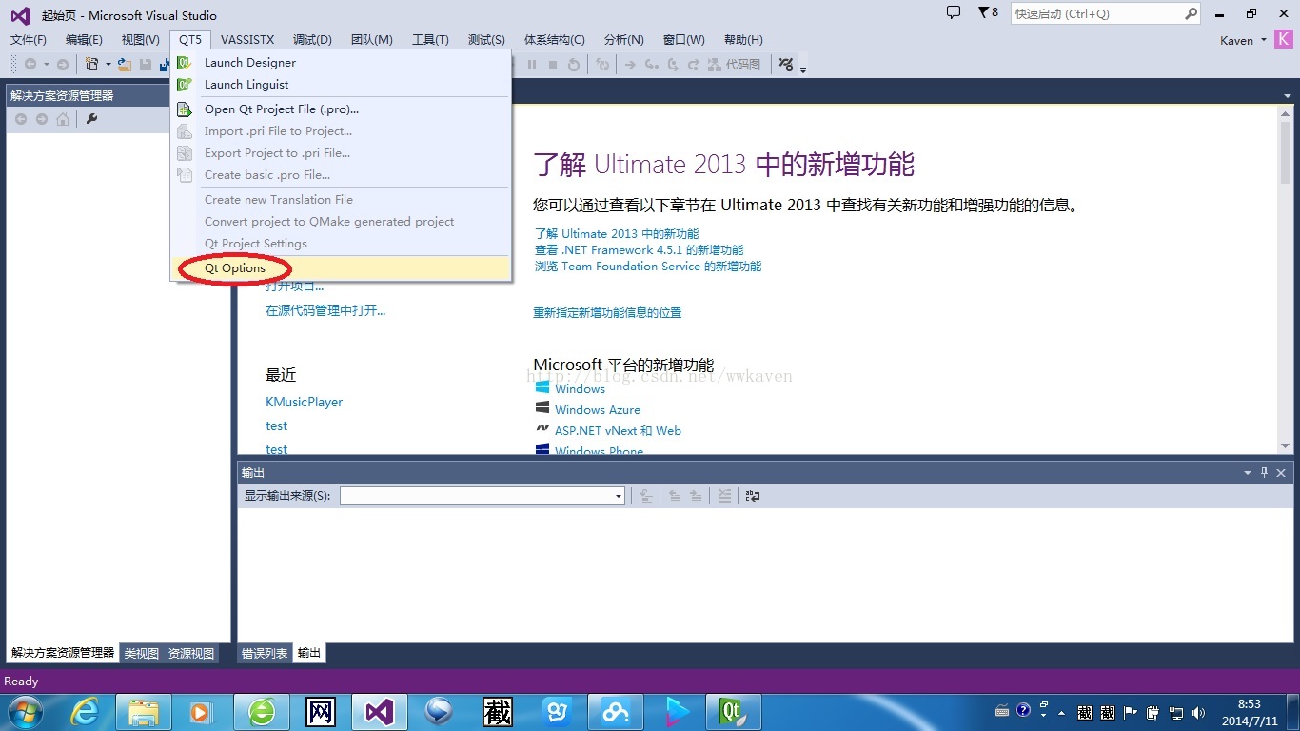Click the start page vertical scrollbar
1300x731 pixels.
[x=1287, y=279]
